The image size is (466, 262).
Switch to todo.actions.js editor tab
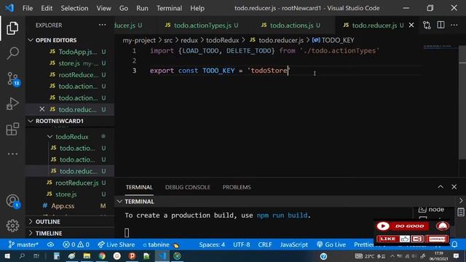point(291,25)
